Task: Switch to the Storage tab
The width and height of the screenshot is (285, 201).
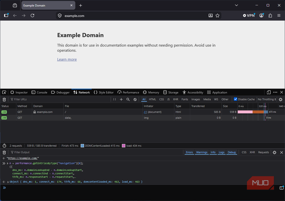Action: [171, 92]
